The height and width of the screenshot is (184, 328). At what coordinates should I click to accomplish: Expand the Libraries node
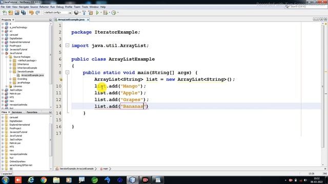(7, 86)
